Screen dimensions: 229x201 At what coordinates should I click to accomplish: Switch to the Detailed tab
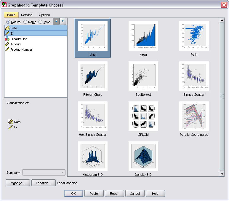[27, 15]
